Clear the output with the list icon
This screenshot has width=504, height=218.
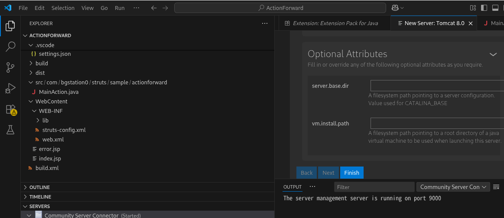[x=496, y=187]
